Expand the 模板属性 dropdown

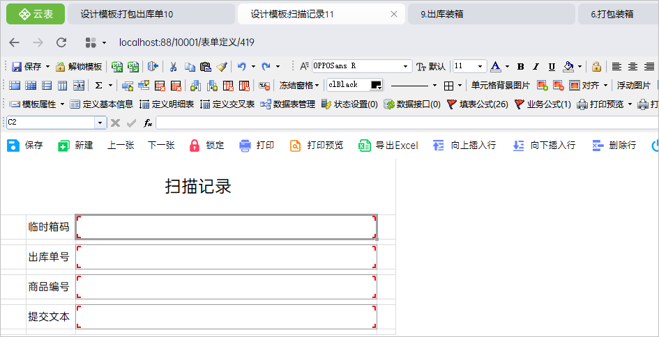click(63, 104)
